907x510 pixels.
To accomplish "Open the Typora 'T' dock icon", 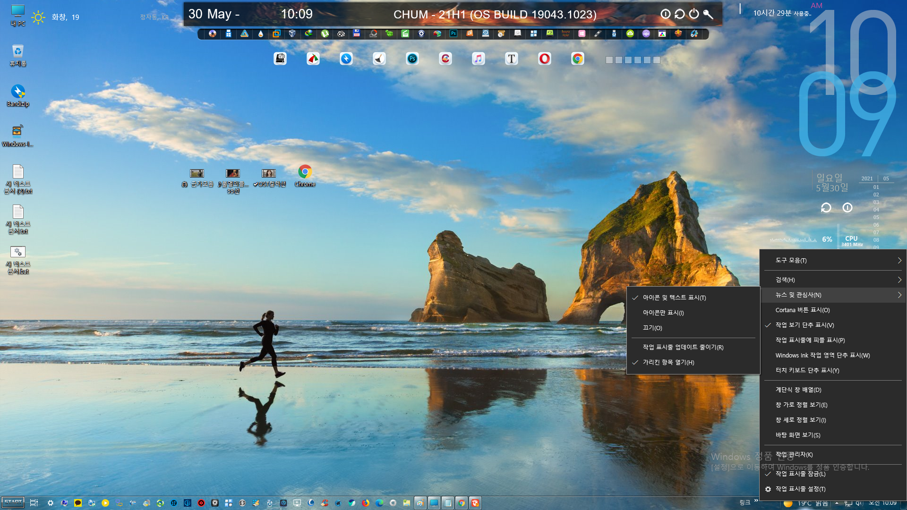I will pyautogui.click(x=512, y=59).
